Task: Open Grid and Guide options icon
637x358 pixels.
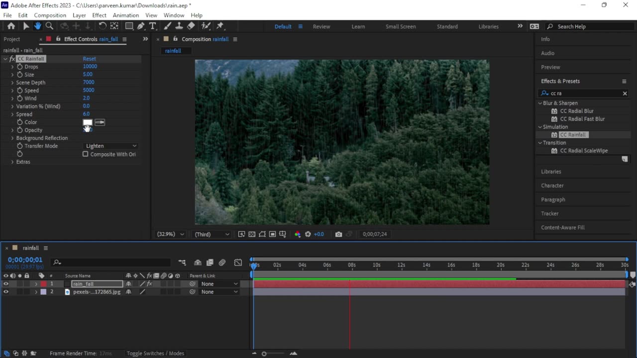Action: pyautogui.click(x=283, y=234)
